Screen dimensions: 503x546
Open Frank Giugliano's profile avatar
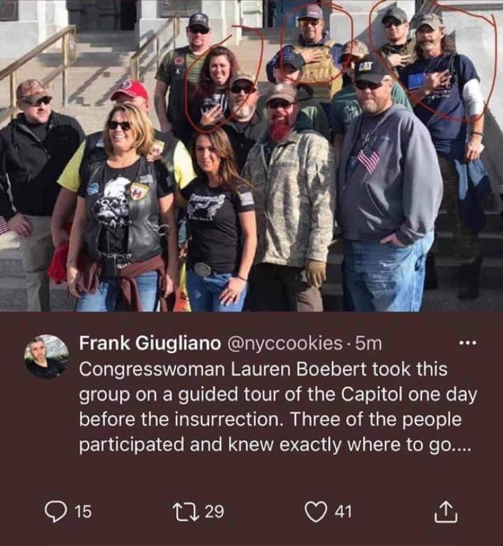point(46,357)
